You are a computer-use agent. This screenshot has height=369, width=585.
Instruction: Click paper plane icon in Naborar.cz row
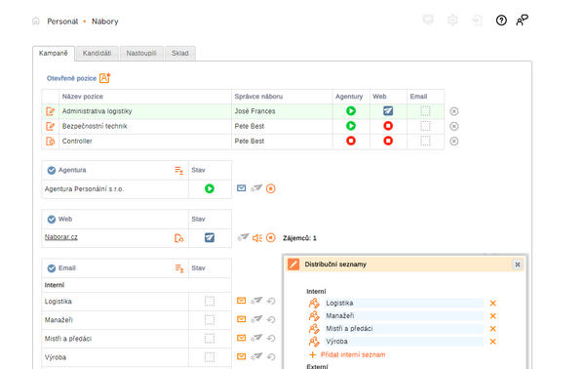243,237
